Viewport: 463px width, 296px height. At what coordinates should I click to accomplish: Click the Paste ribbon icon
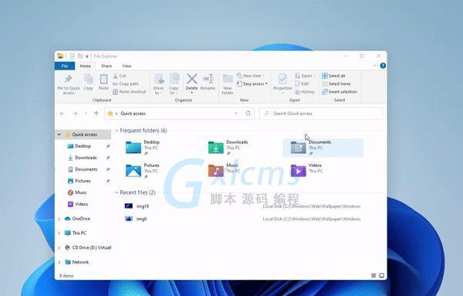(x=103, y=80)
